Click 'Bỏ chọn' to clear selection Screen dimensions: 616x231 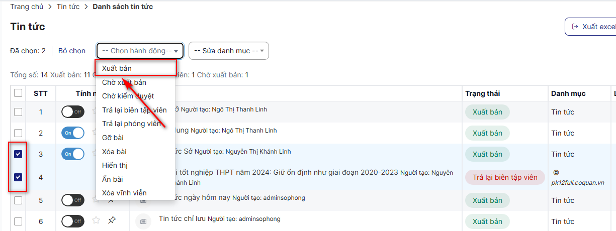[x=72, y=51]
